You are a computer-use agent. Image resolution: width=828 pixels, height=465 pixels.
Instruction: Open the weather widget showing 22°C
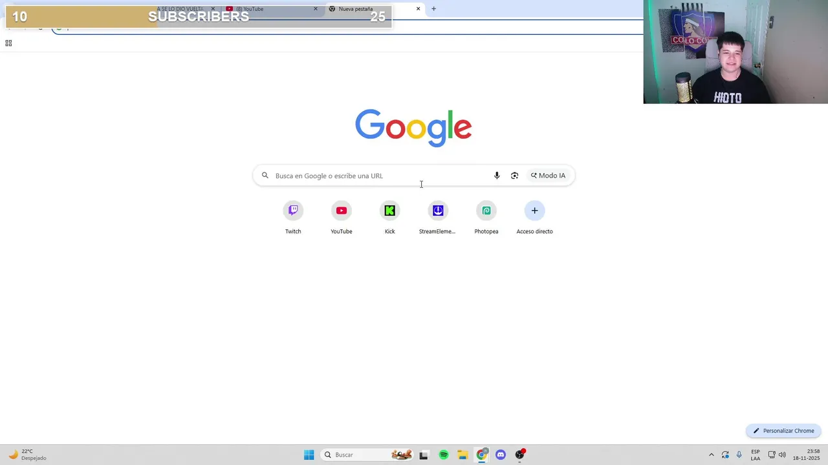[x=27, y=455]
